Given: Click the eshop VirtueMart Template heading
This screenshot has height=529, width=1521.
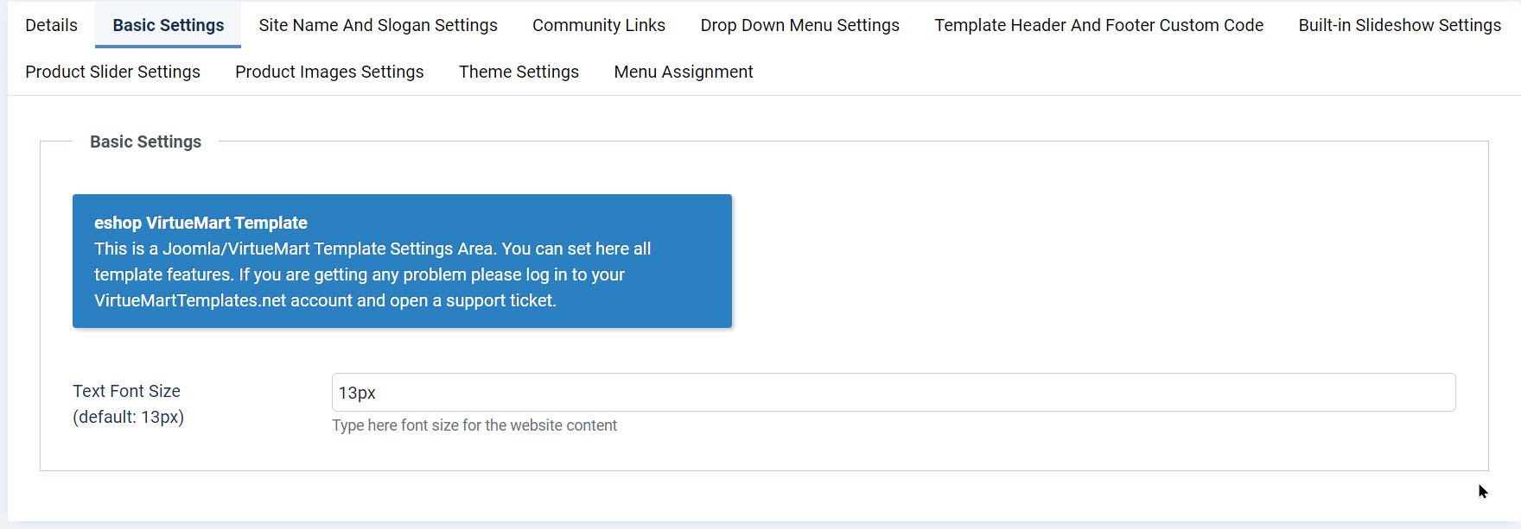Looking at the screenshot, I should coord(200,223).
